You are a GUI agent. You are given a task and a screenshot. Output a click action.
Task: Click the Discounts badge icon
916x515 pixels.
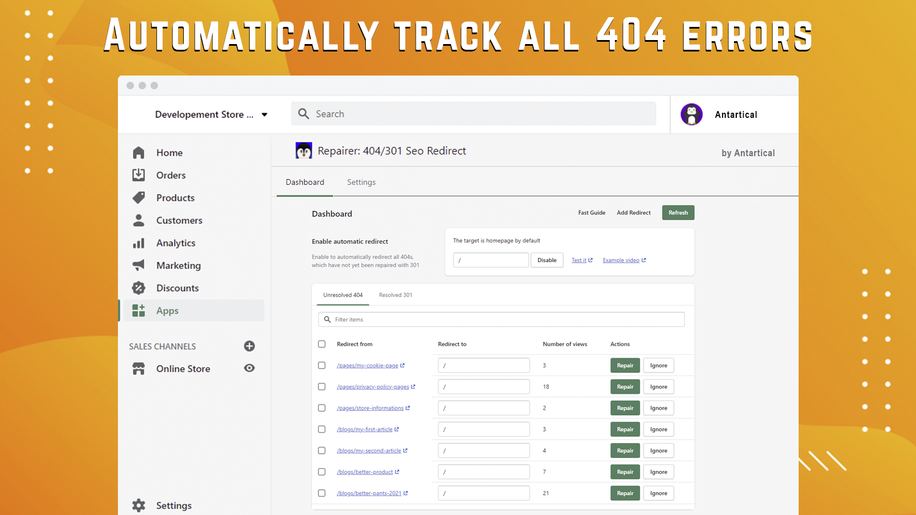point(139,288)
